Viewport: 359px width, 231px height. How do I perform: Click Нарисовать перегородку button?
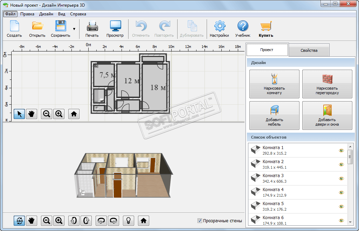tap(327, 84)
